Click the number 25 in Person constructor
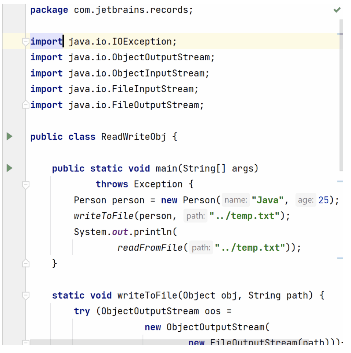Viewport: 351px width, 353px height. pyautogui.click(x=323, y=200)
